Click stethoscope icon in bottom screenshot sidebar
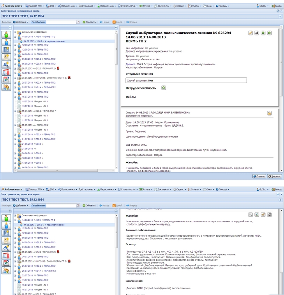284x295 pixels. click(x=6, y=248)
